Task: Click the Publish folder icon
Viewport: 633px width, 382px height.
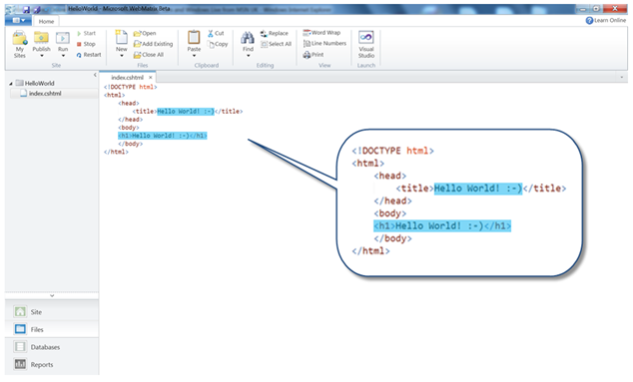Action: coord(41,38)
